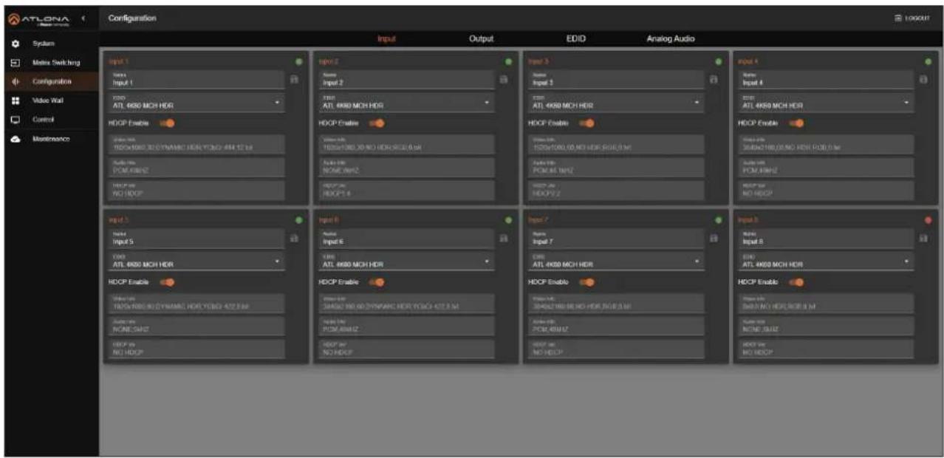Click the Atlona logo

click(x=40, y=18)
